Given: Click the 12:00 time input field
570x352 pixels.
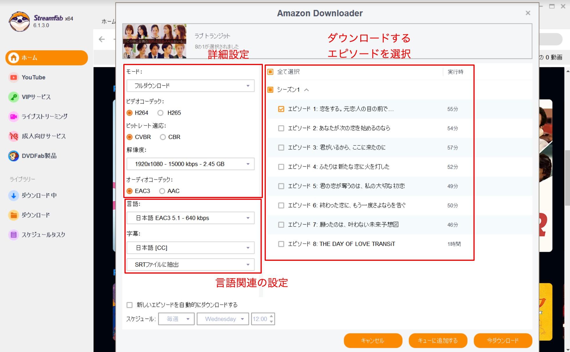Looking at the screenshot, I should coord(260,319).
